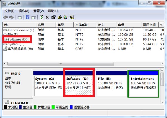Click the Refresh toolbar icon
The height and width of the screenshot is (118, 167).
41,17
